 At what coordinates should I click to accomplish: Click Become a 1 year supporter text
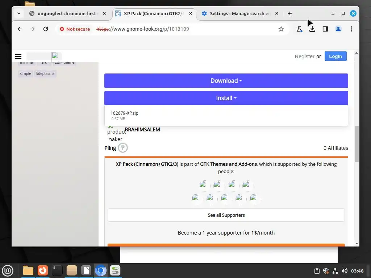click(x=226, y=233)
